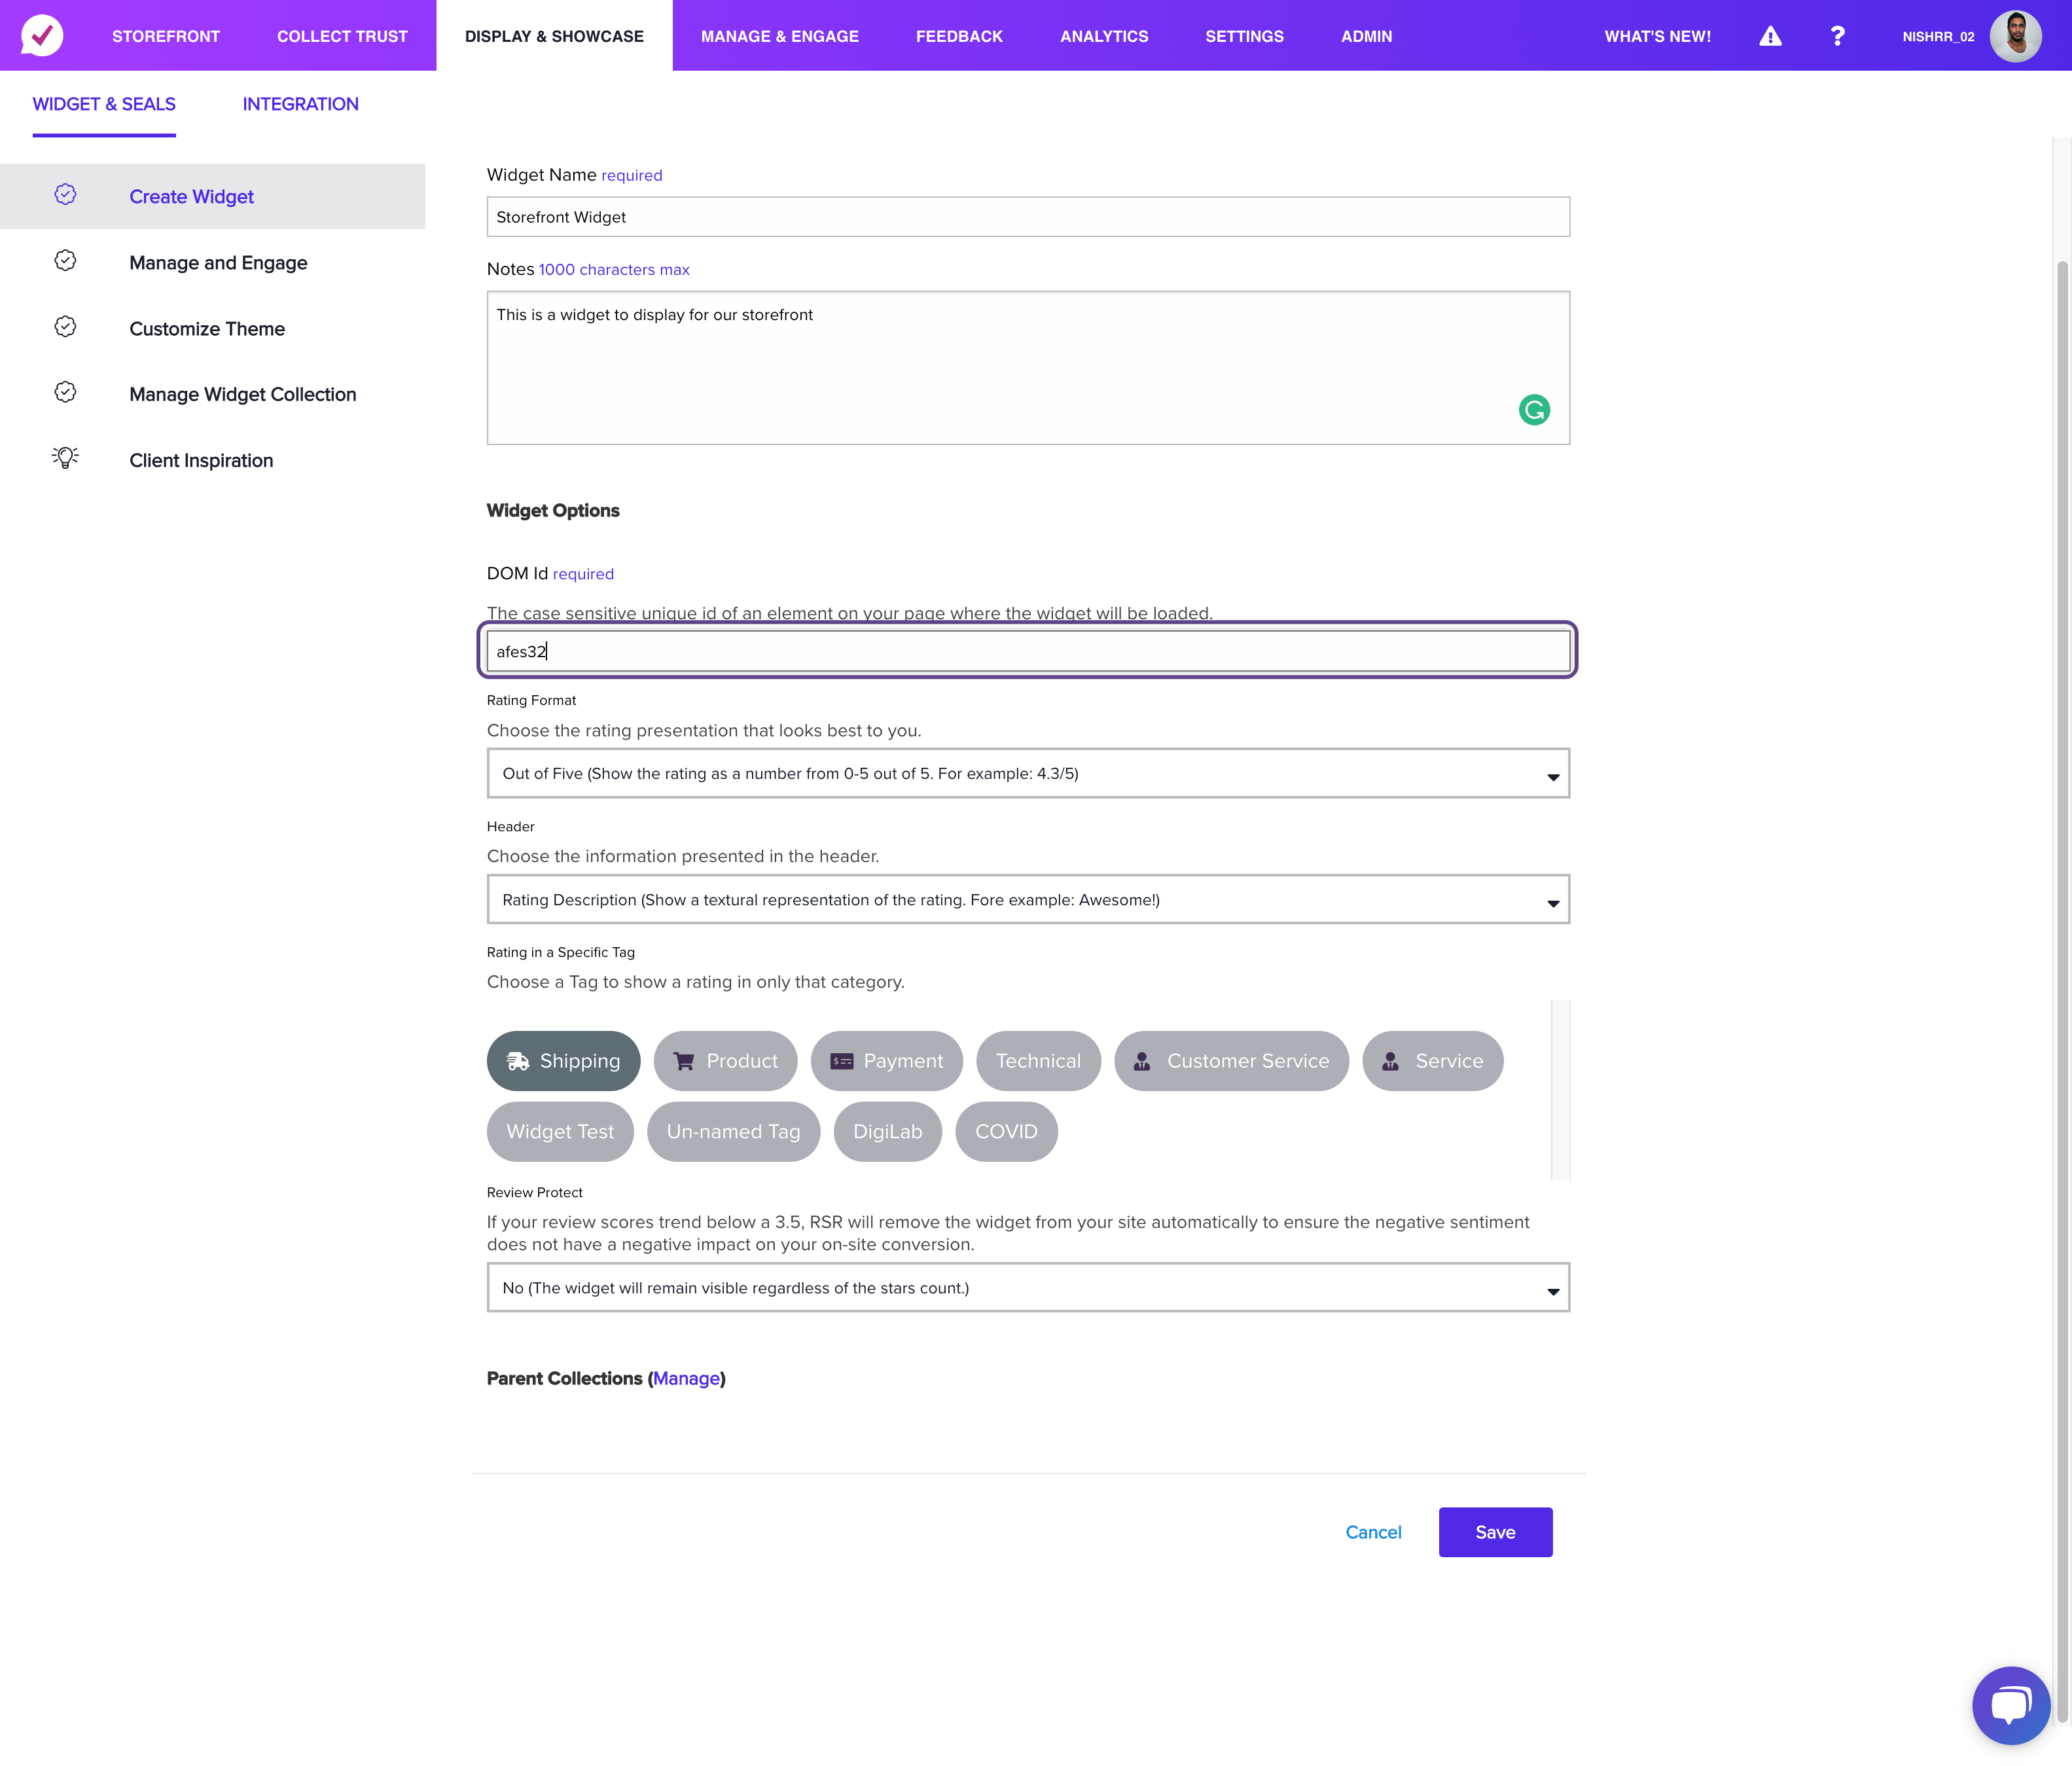This screenshot has height=1766, width=2072.
Task: Open the Collect Trust menu
Action: pos(342,36)
